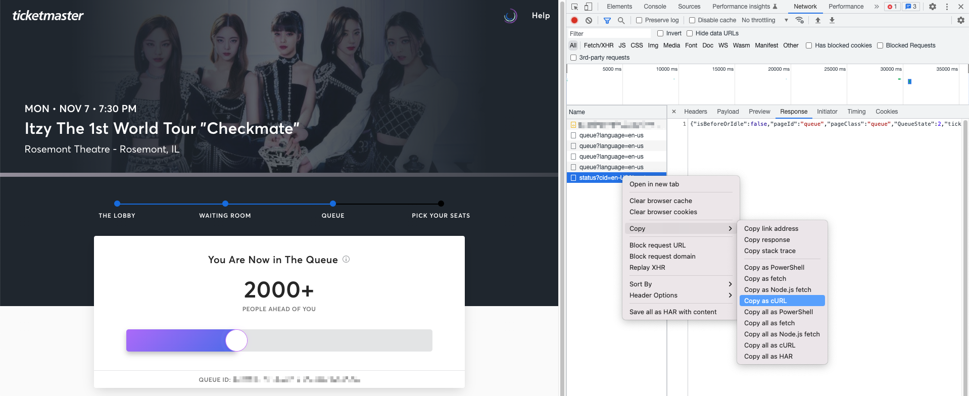Click the Queue step marker dot
This screenshot has width=969, height=396.
coord(333,204)
